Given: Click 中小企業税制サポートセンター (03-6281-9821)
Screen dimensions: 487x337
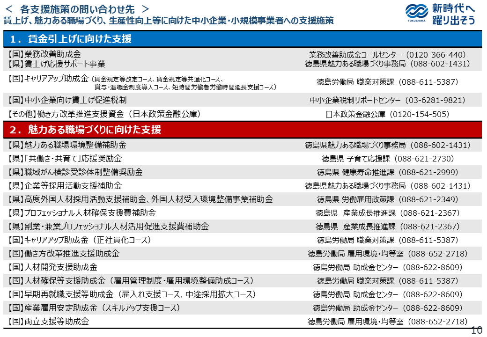Looking at the screenshot, I should [387, 100].
